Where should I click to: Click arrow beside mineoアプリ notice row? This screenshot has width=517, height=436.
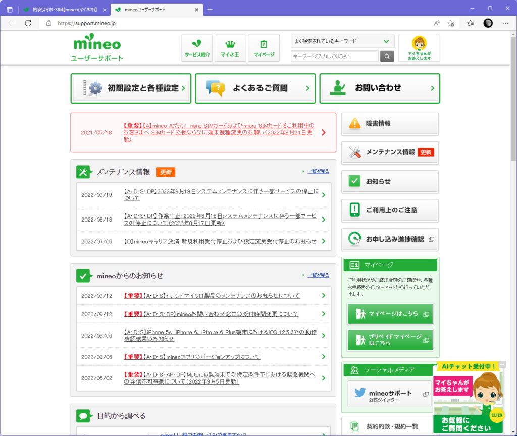[x=324, y=357]
